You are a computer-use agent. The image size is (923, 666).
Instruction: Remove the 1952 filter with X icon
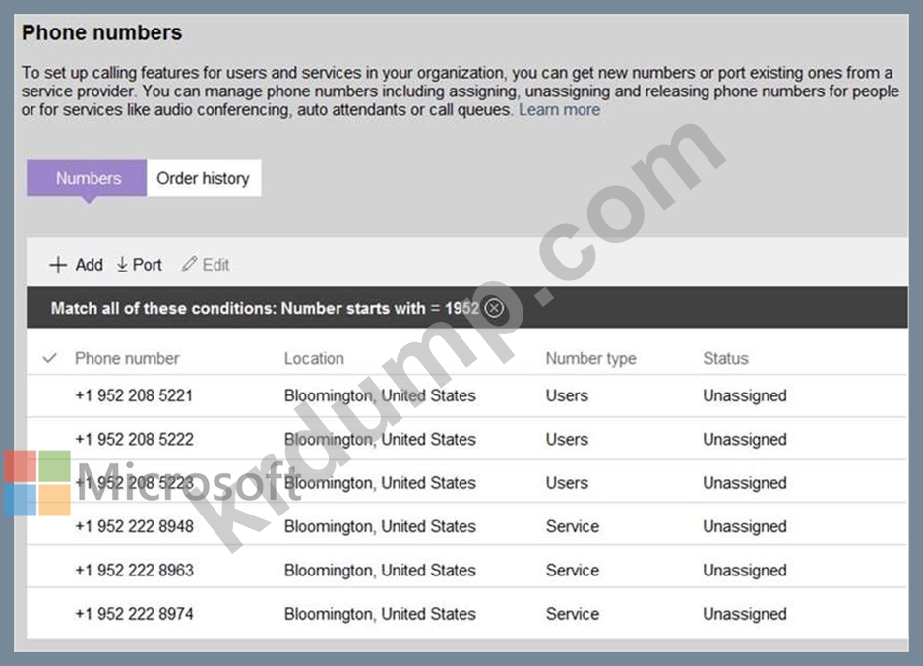point(494,308)
